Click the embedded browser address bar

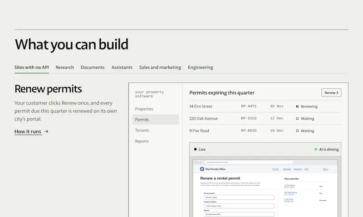[x=249, y=162]
